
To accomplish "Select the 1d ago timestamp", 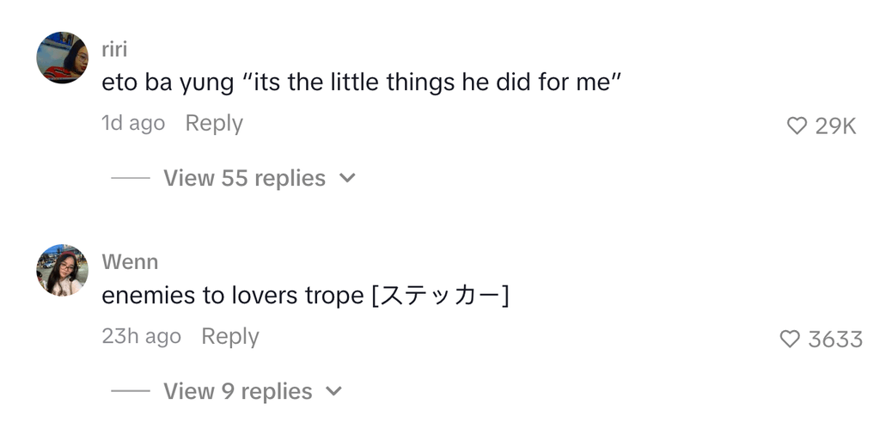I will click(133, 123).
